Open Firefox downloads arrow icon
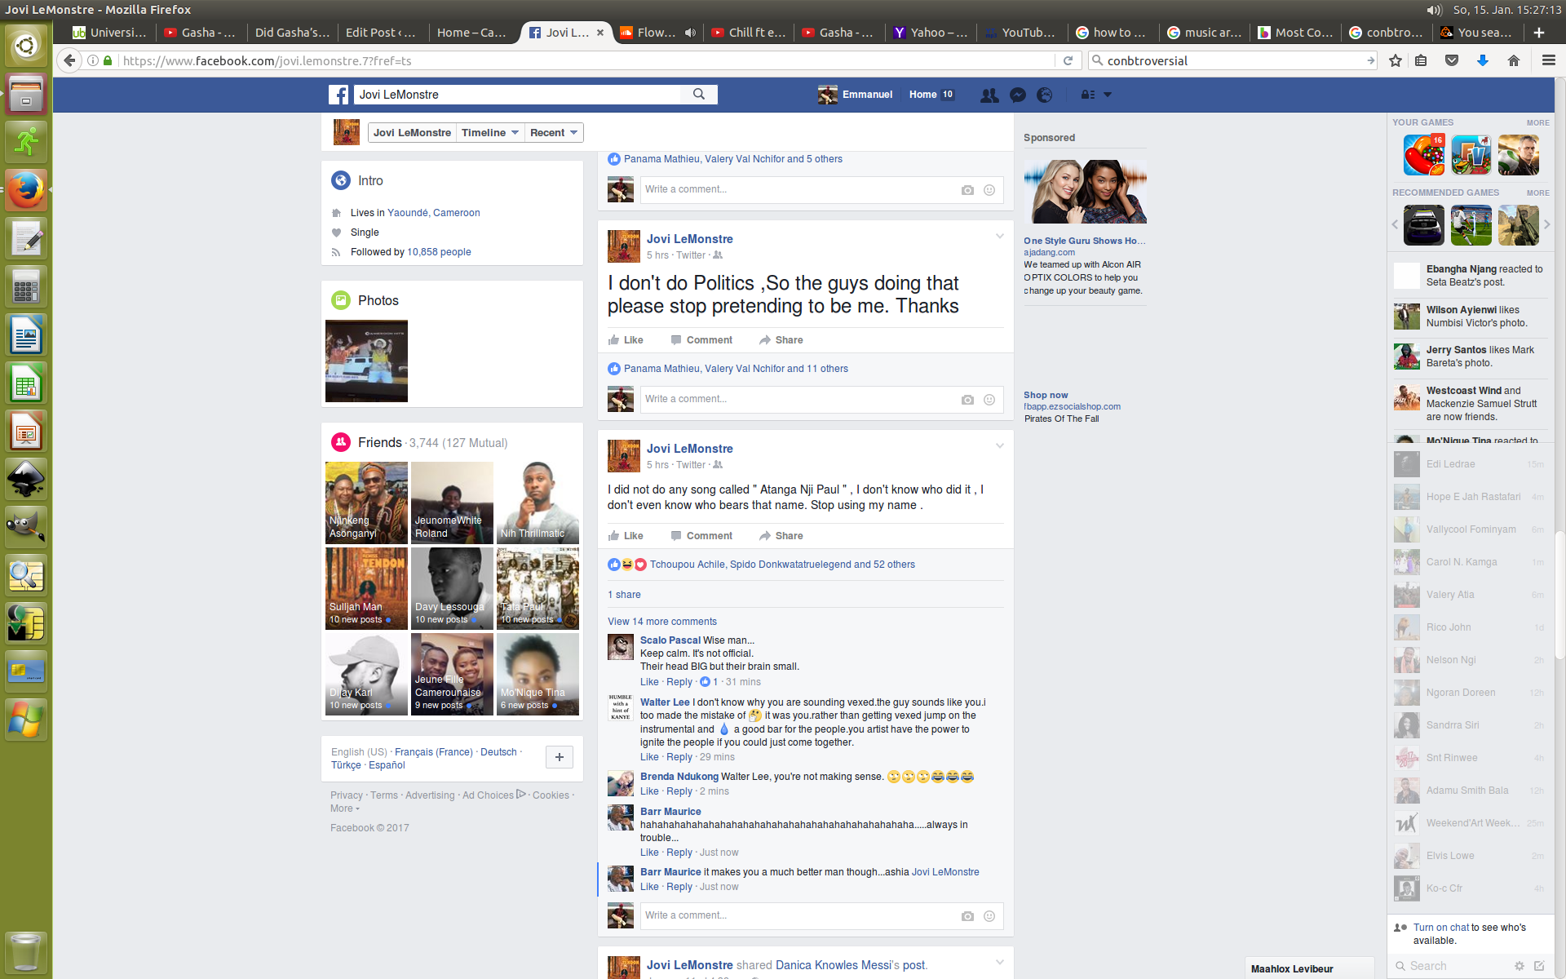 (x=1483, y=60)
